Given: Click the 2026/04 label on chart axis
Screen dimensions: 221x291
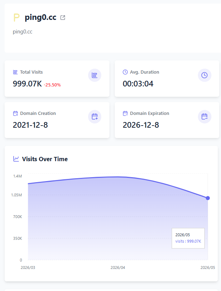Looking at the screenshot, I should pos(118,268).
